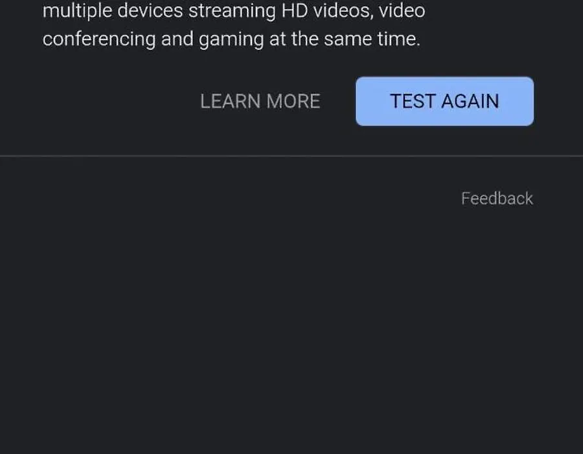Viewport: 583px width, 454px height.
Task: Select LEARN MORE beside the blue button
Action: click(260, 101)
